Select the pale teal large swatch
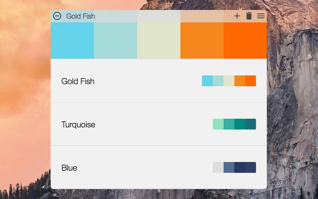 (x=116, y=41)
